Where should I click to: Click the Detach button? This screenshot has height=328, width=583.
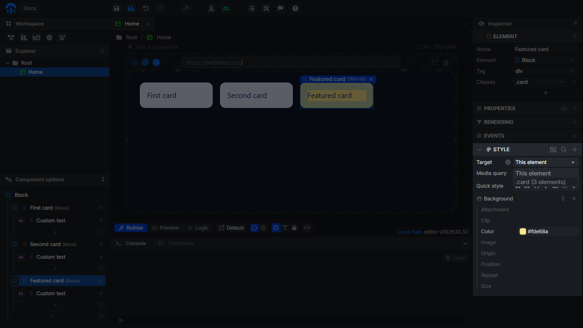tap(231, 228)
